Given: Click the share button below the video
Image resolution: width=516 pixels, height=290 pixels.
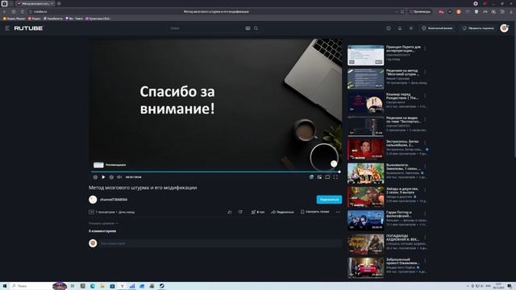Looking at the screenshot, I should tap(282, 212).
